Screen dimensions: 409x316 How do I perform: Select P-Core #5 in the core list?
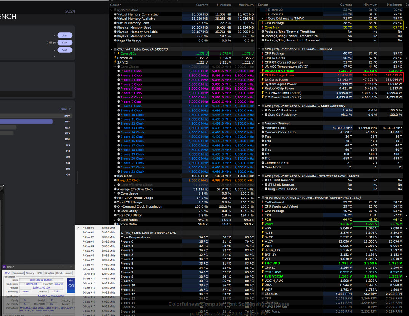point(97,251)
